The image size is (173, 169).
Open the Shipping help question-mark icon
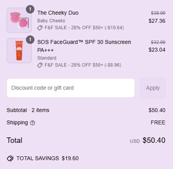tap(32, 123)
